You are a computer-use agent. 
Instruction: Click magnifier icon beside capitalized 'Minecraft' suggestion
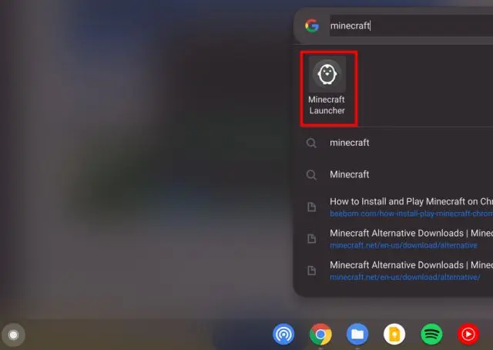click(x=311, y=174)
